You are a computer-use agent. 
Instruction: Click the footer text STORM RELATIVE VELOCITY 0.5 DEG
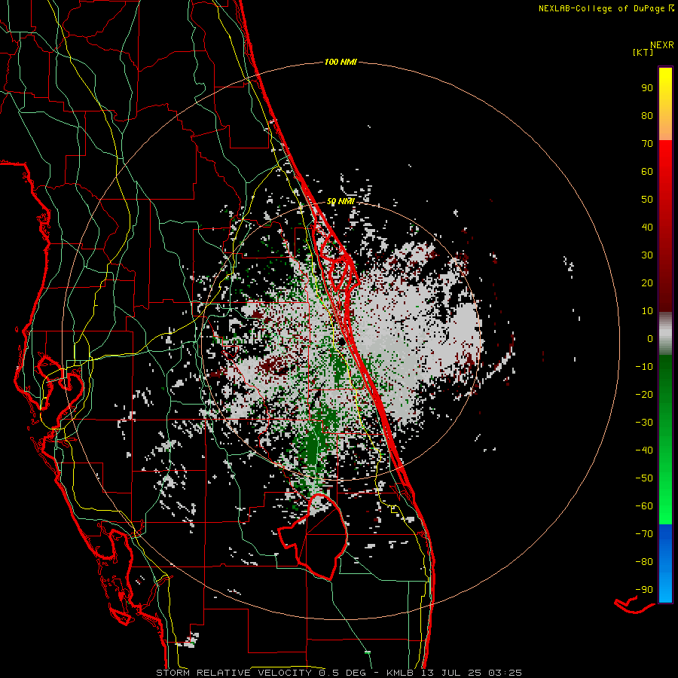pos(261,673)
